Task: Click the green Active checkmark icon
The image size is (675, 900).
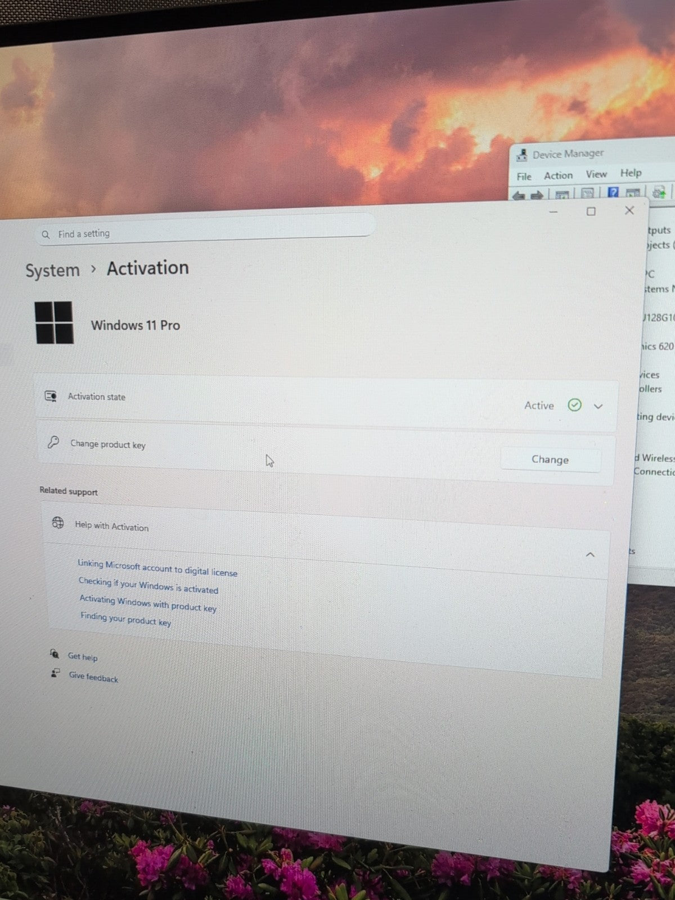Action: (x=574, y=405)
